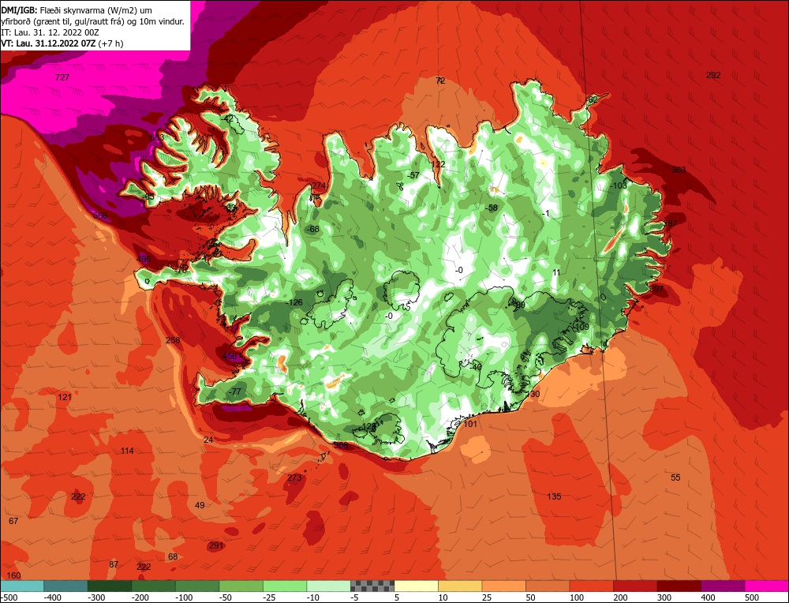
Task: Click the initial time line "IT: Lau. 31. 12. 2022 00Z"
Action: [x=50, y=32]
